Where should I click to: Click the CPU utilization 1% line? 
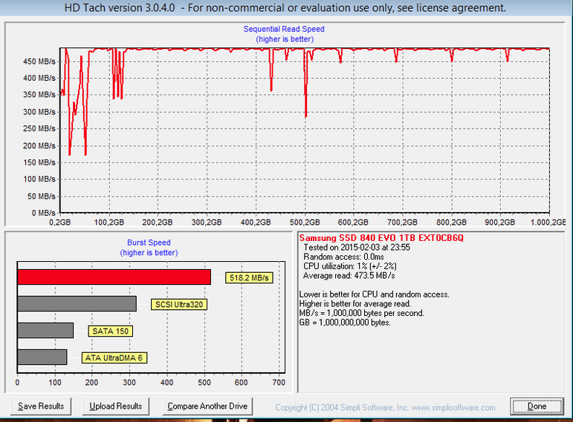pyautogui.click(x=350, y=266)
